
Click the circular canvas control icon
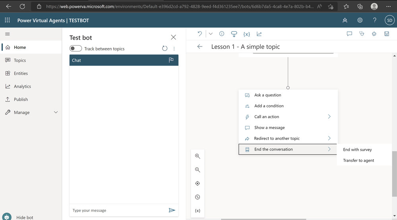[198, 197]
